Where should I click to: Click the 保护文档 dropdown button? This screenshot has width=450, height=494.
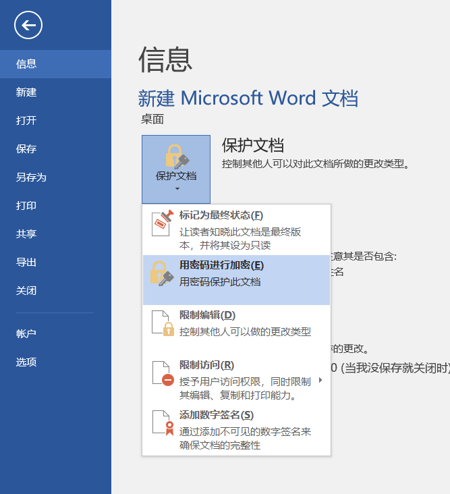(x=176, y=169)
